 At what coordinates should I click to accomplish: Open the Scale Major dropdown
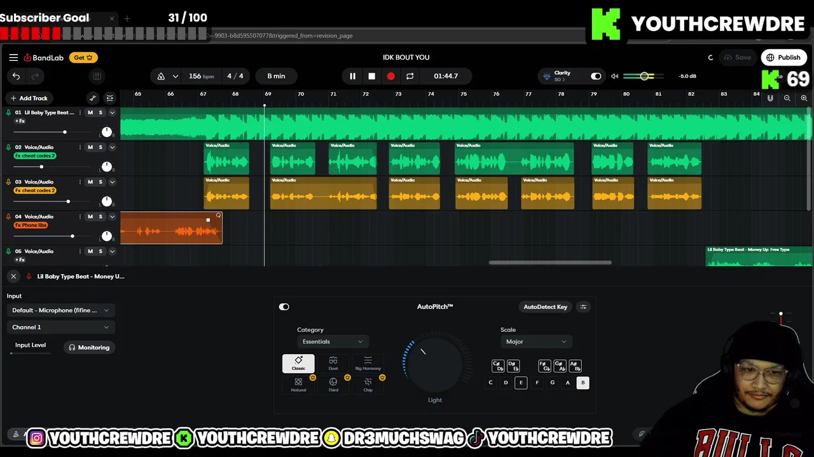pyautogui.click(x=535, y=341)
